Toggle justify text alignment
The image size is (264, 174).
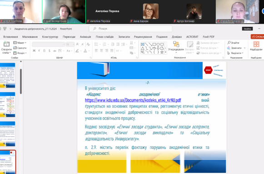112,50
